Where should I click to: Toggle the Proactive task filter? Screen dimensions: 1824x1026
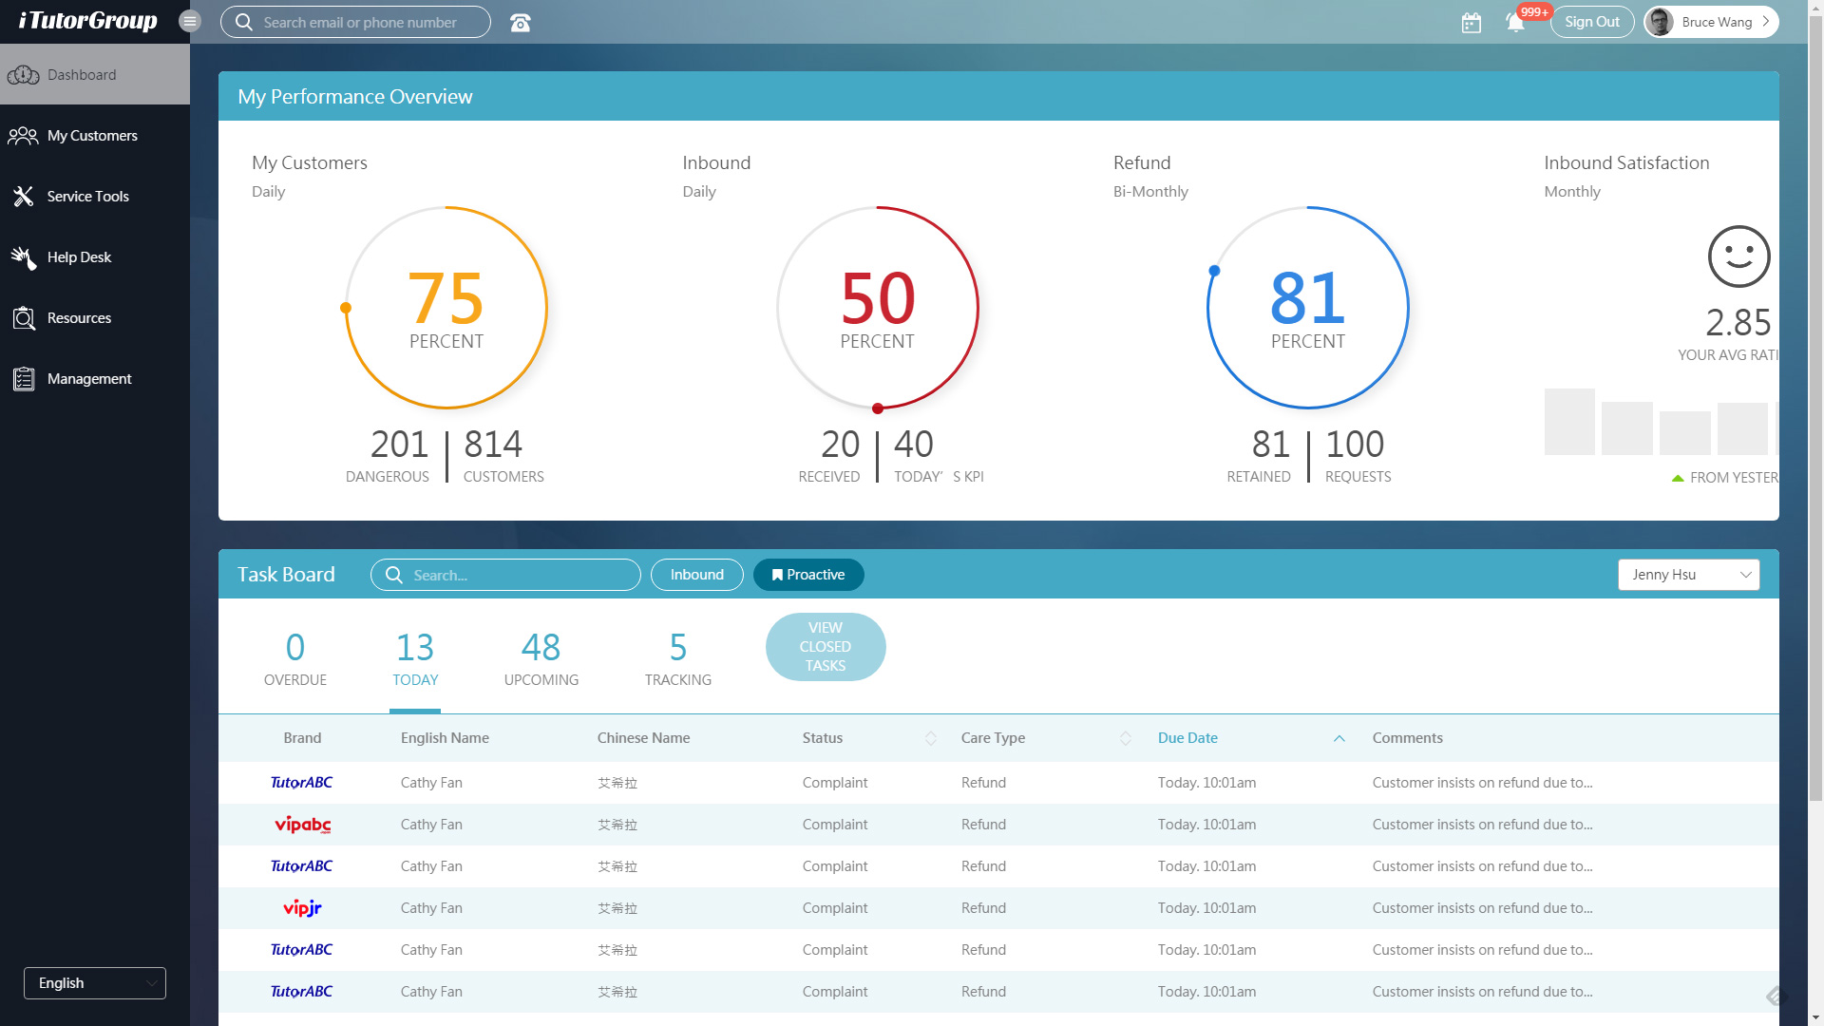click(807, 575)
